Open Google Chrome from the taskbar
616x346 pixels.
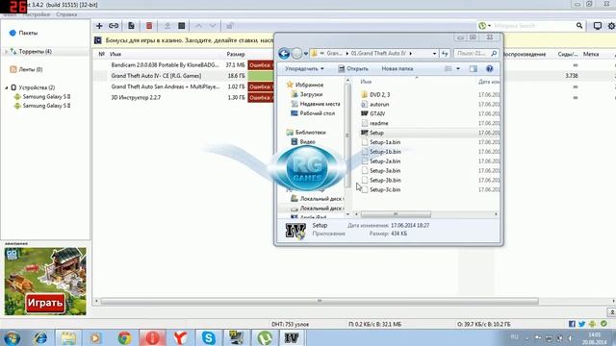pyautogui.click(x=124, y=337)
